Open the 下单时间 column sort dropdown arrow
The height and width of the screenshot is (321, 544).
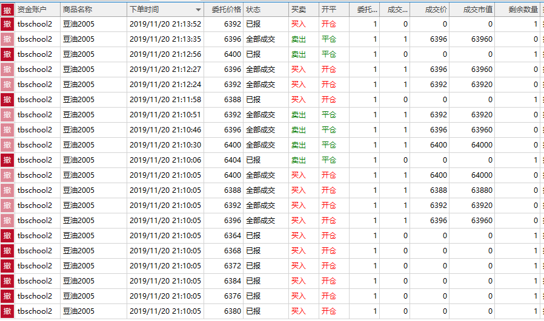[198, 10]
